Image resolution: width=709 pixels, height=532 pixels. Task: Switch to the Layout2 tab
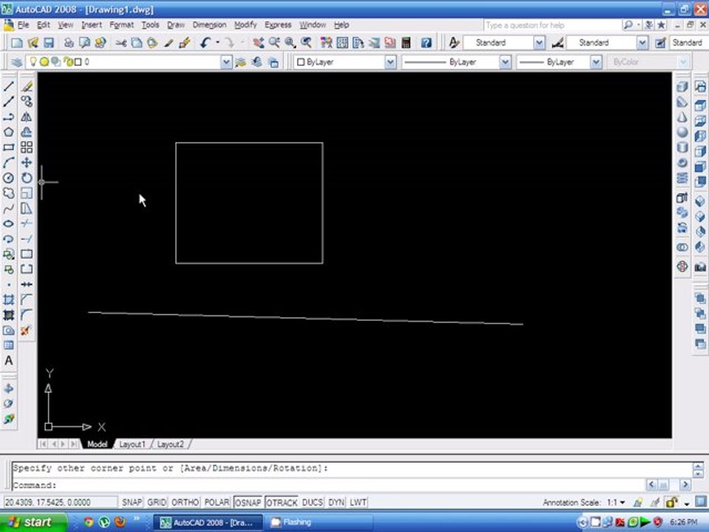pyautogui.click(x=171, y=444)
